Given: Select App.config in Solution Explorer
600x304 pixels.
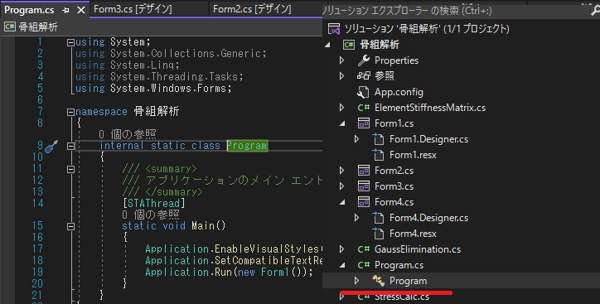Looking at the screenshot, I should click(x=399, y=92).
